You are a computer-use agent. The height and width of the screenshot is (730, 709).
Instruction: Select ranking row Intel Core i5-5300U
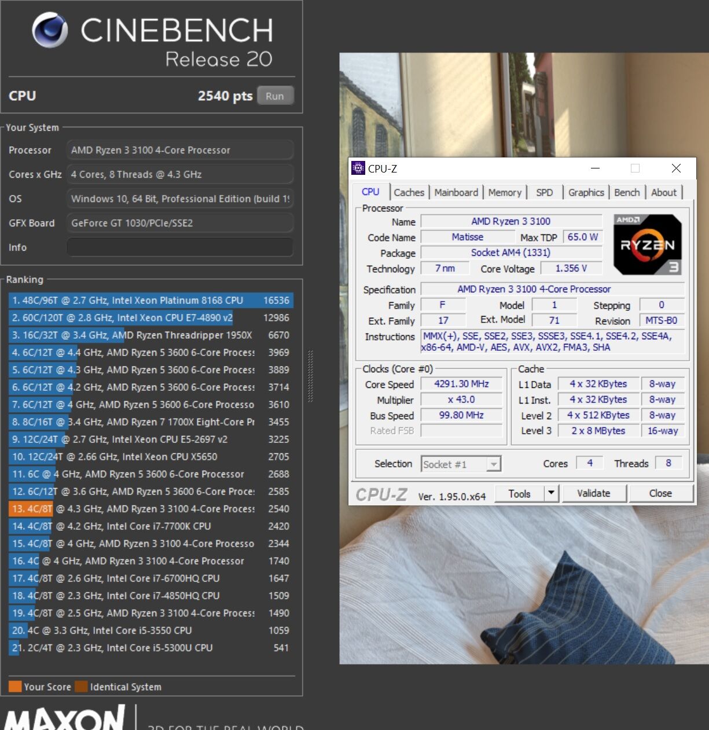pos(150,648)
